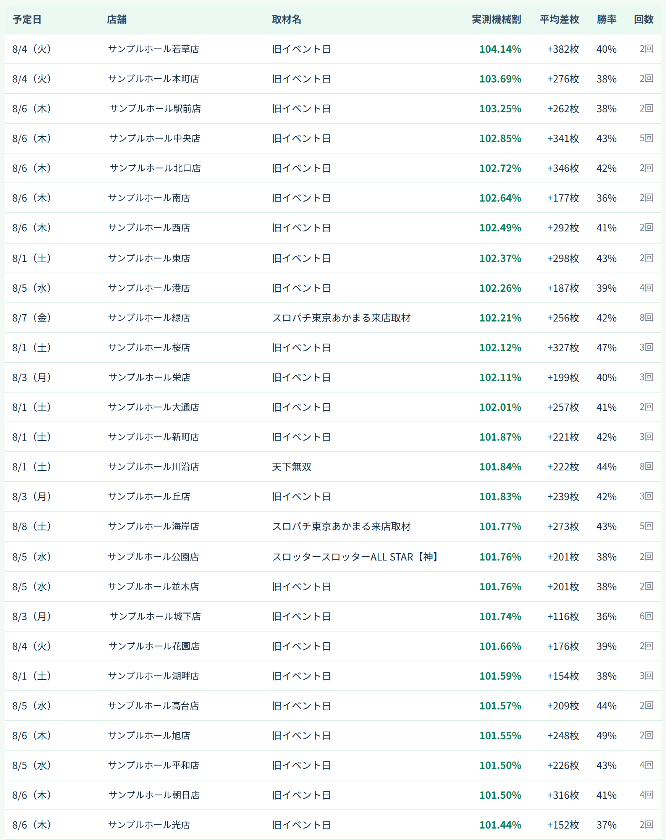Click the 回数 column header
The width and height of the screenshot is (666, 840).
click(644, 19)
